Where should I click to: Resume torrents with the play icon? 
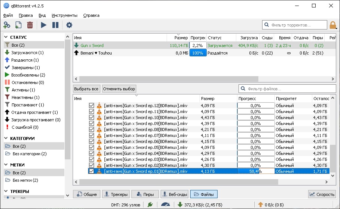[x=43, y=25]
